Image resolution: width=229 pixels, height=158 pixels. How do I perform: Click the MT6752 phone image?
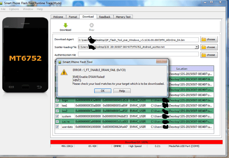25,55
